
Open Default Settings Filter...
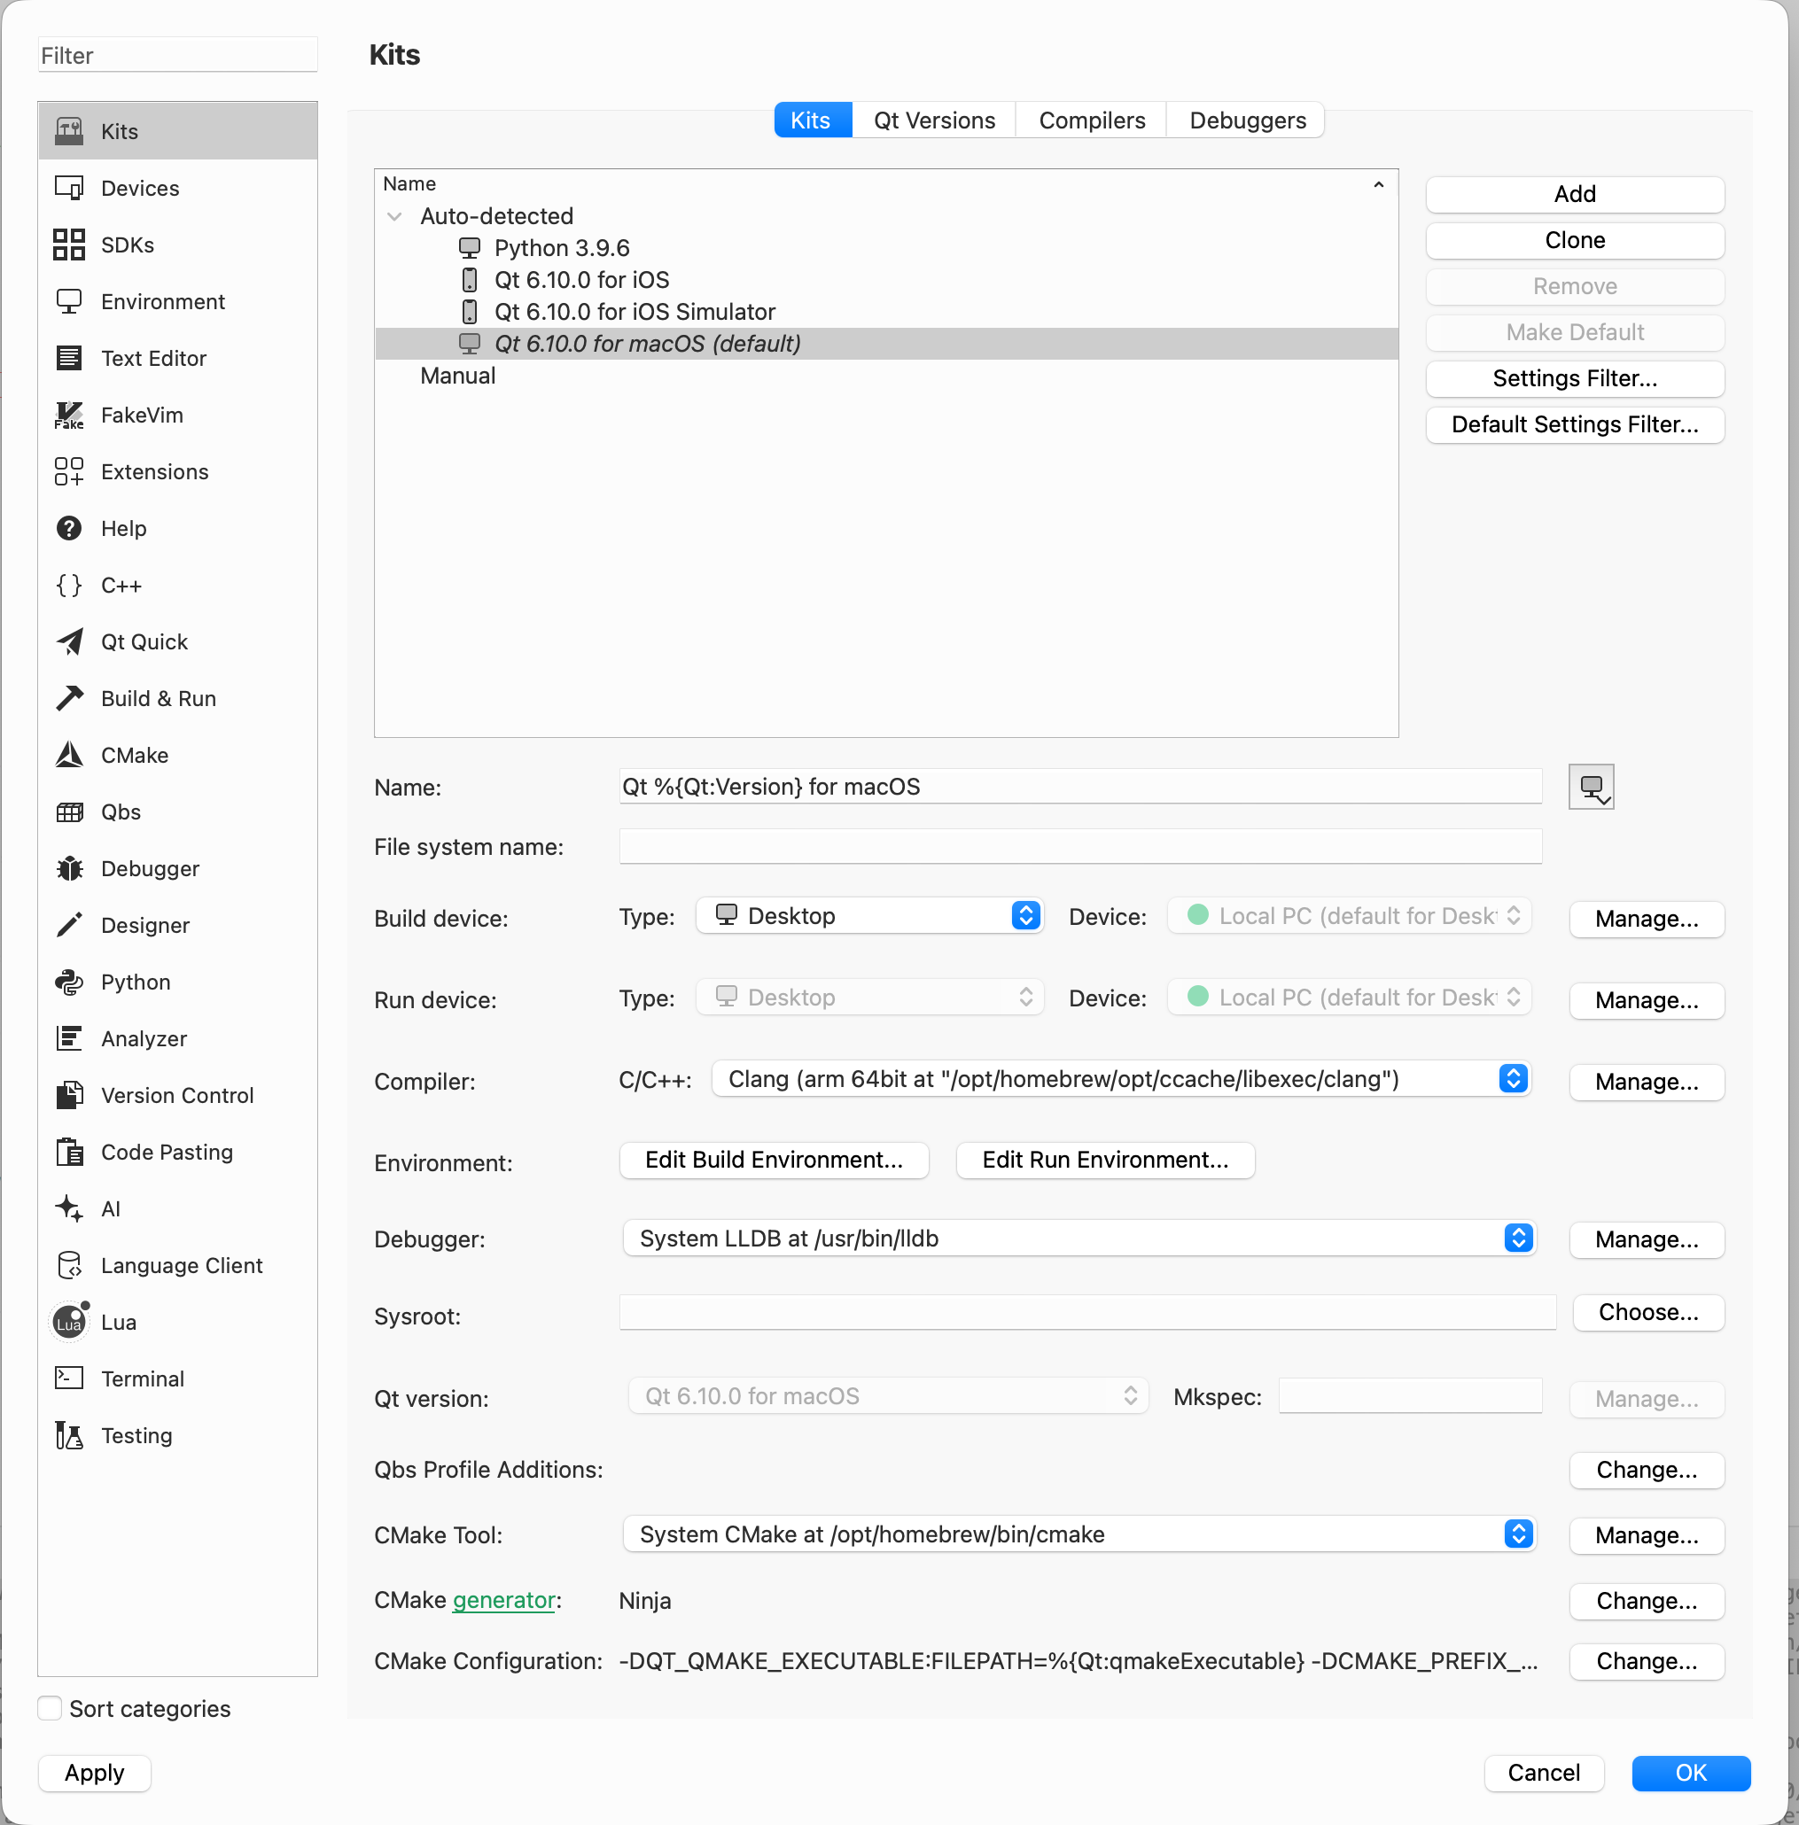tap(1574, 424)
